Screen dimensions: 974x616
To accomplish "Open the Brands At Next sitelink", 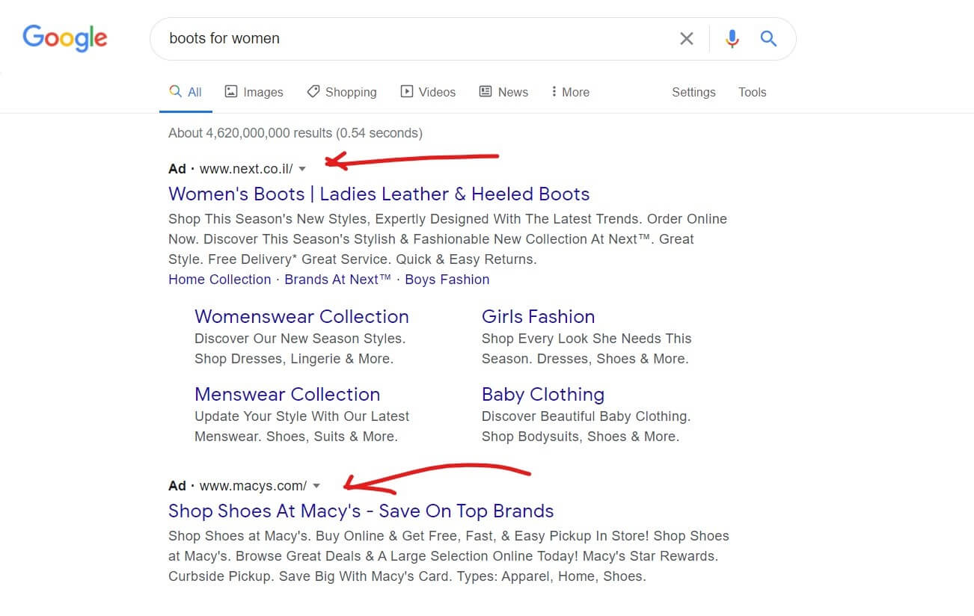I will click(338, 280).
